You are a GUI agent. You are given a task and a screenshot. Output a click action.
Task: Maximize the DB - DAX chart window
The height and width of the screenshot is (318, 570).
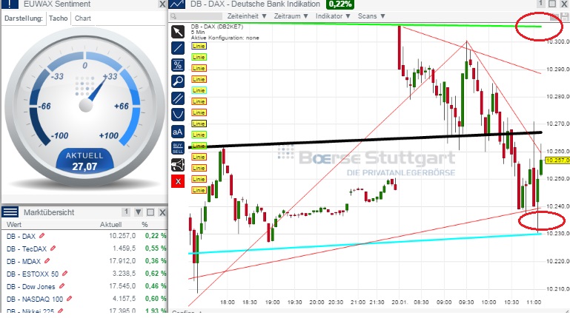pyautogui.click(x=552, y=4)
